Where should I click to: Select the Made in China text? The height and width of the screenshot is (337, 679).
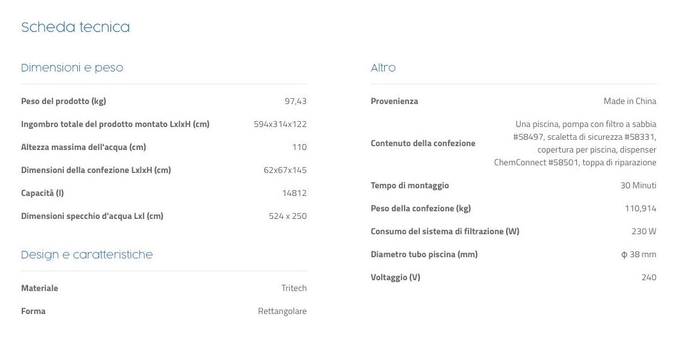tap(629, 101)
